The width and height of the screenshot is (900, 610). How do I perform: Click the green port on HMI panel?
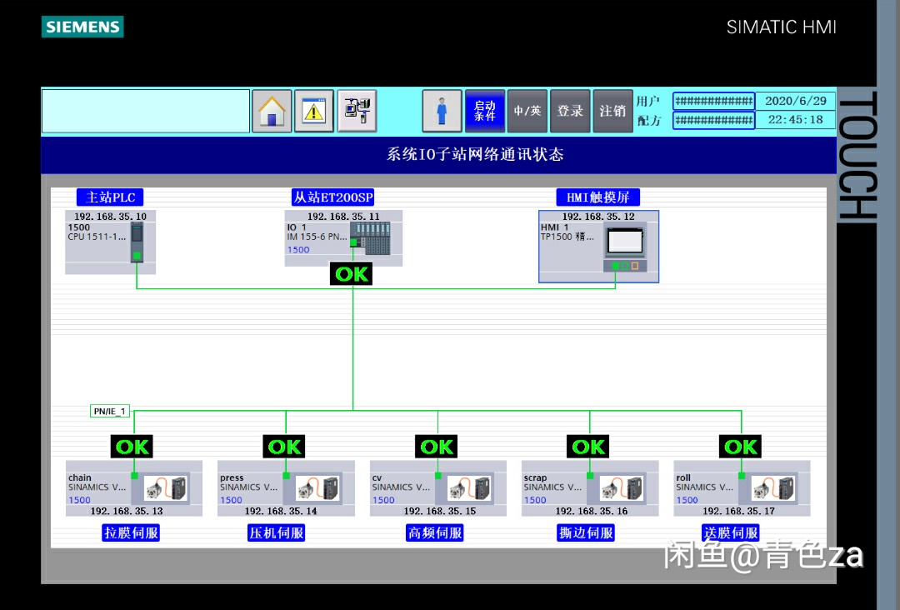(x=615, y=266)
